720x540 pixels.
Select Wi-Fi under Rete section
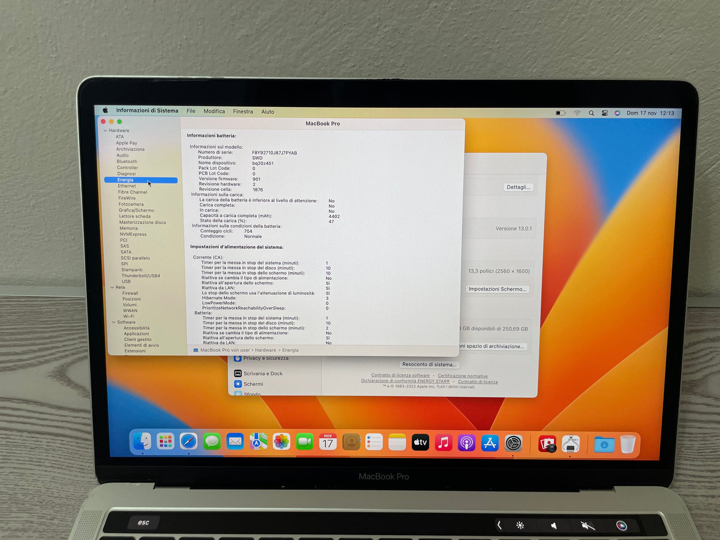[x=129, y=316]
